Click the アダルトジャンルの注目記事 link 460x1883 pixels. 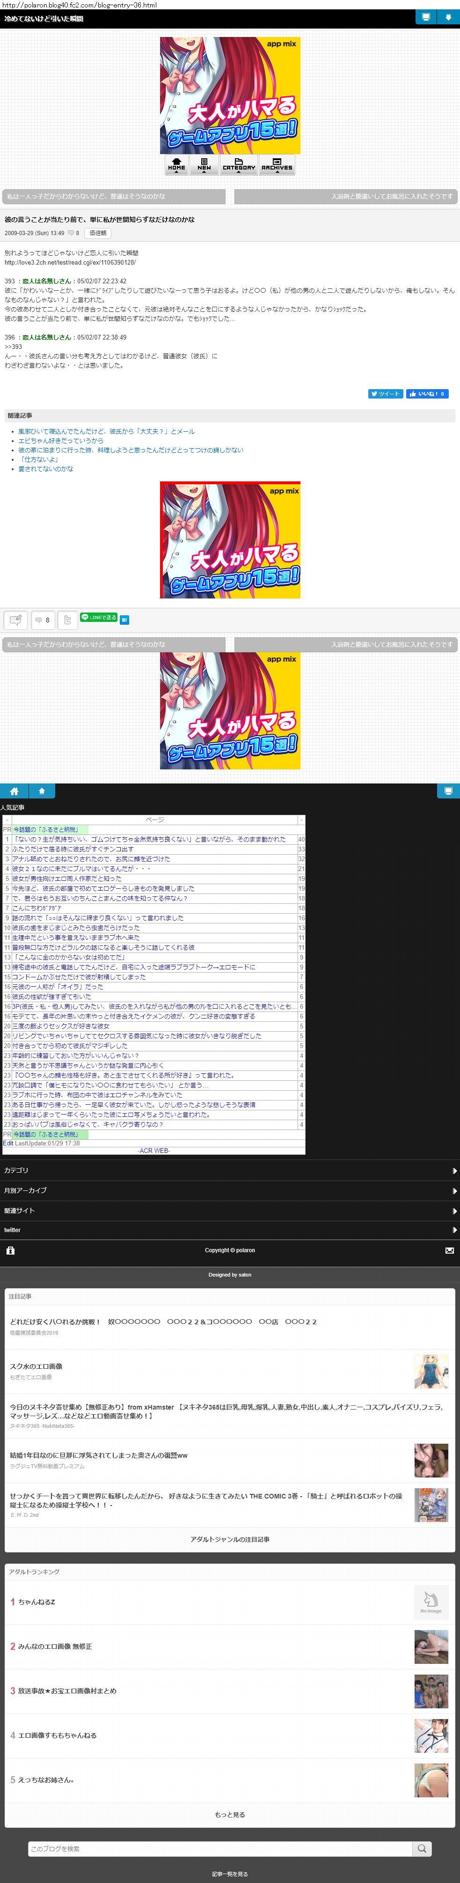(x=230, y=1539)
